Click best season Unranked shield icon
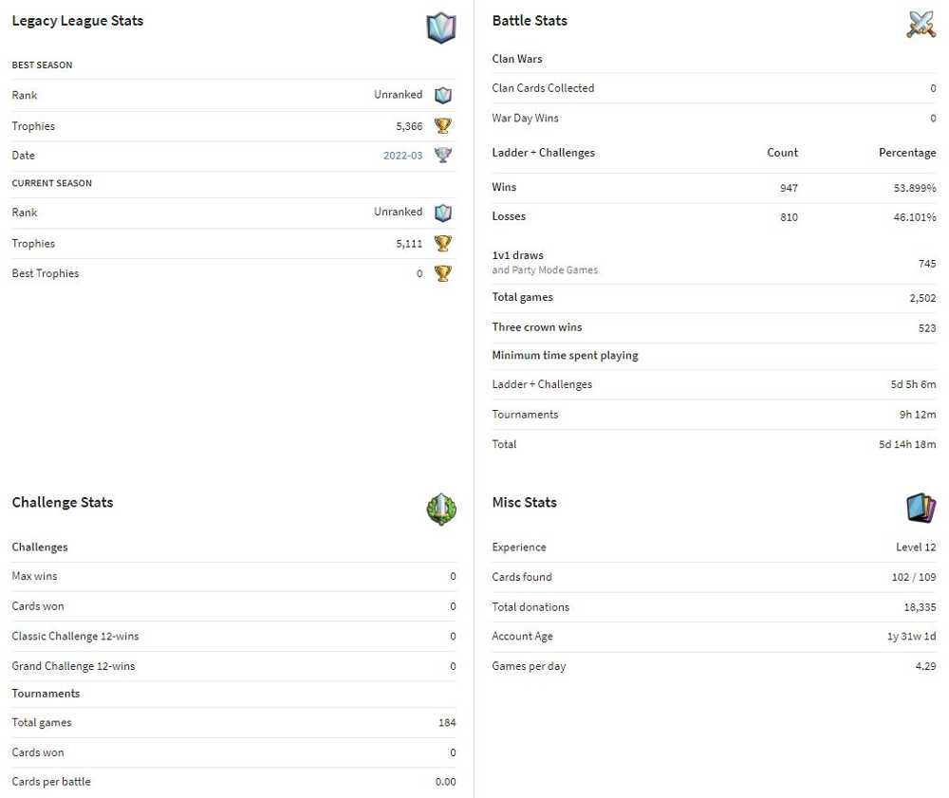 443,95
